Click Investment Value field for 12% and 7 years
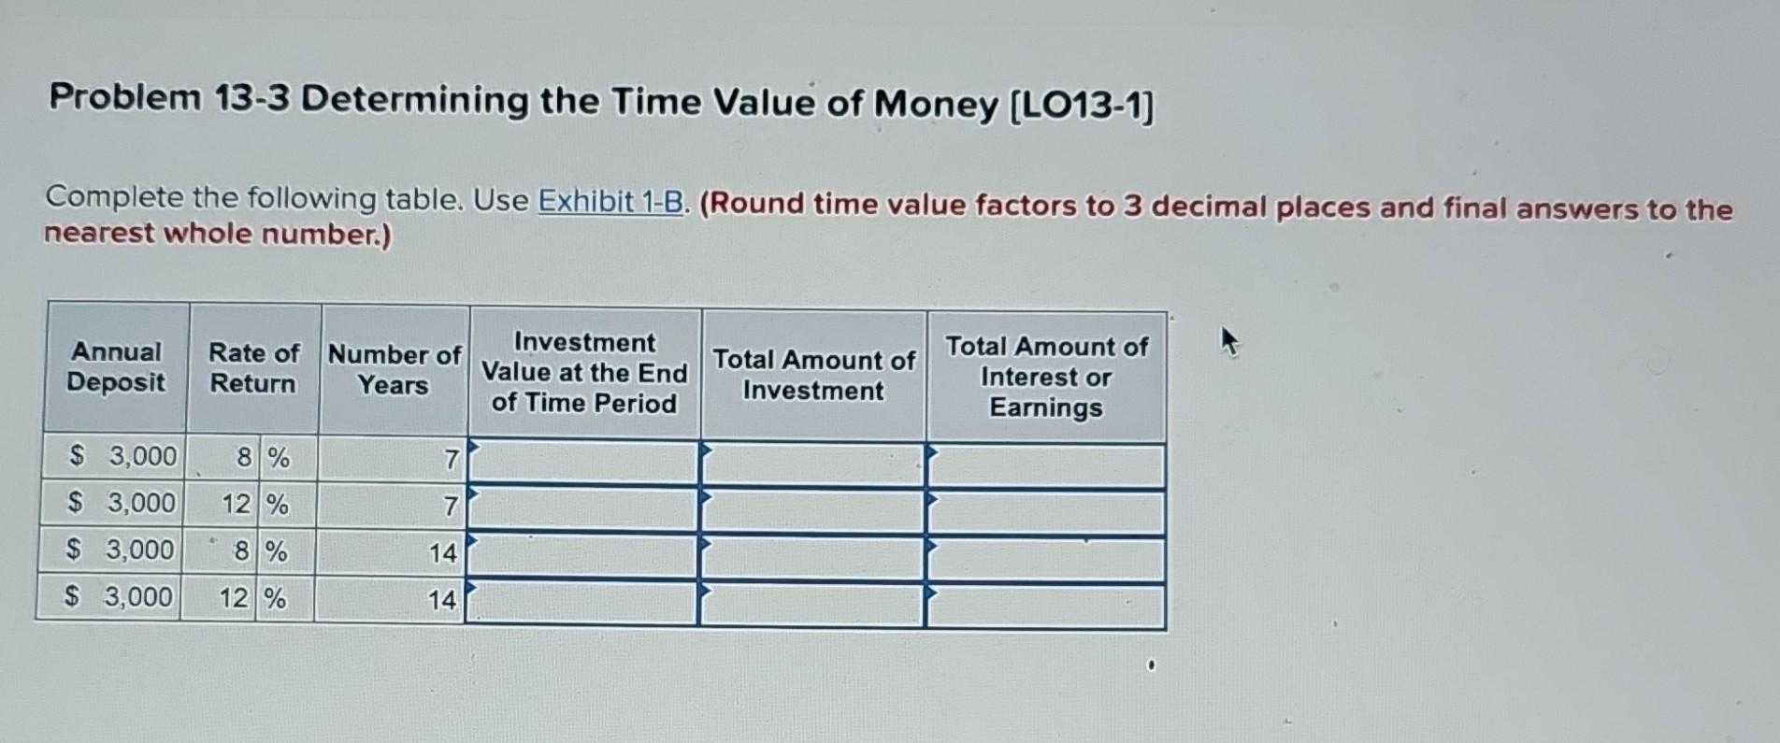The image size is (1780, 743). (584, 505)
